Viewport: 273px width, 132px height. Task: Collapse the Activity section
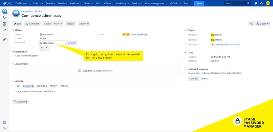(x=13, y=81)
